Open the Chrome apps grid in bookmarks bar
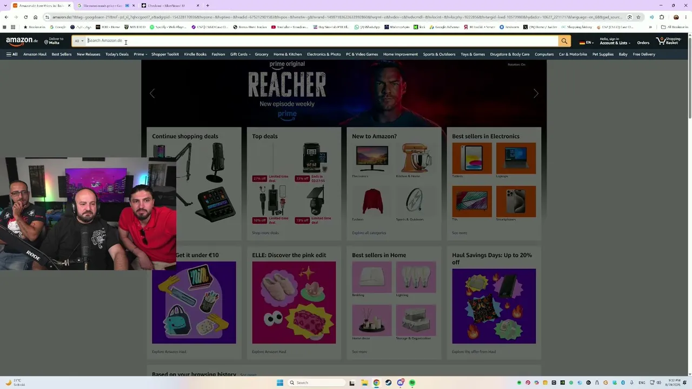Screen dimensions: 692x389 13,27
